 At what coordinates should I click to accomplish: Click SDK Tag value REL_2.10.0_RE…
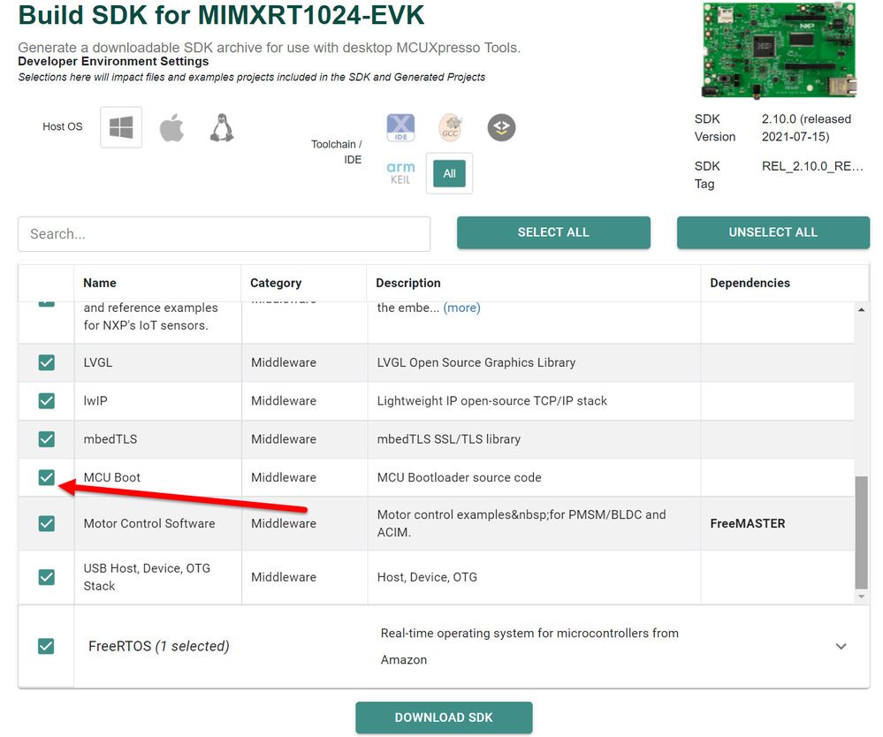(812, 166)
